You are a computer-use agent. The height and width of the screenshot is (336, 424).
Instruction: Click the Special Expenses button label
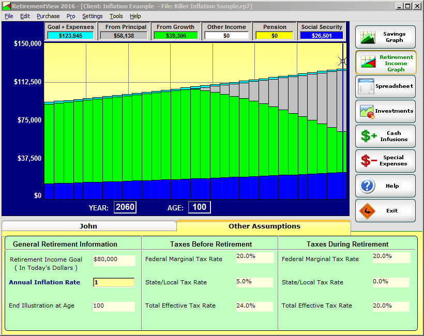tap(393, 161)
